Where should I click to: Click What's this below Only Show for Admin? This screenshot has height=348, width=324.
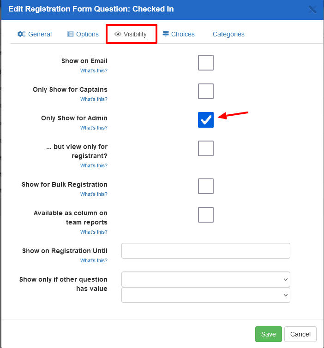pos(94,128)
